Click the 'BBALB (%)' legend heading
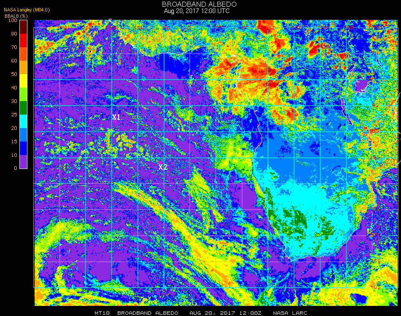Image resolution: width=401 pixels, height=316 pixels. click(x=16, y=16)
